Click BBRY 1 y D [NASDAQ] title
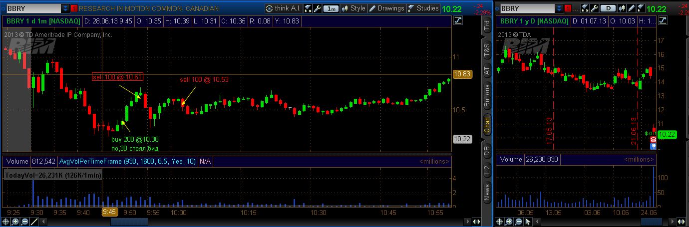Screen dimensions: 689x227 coord(534,21)
